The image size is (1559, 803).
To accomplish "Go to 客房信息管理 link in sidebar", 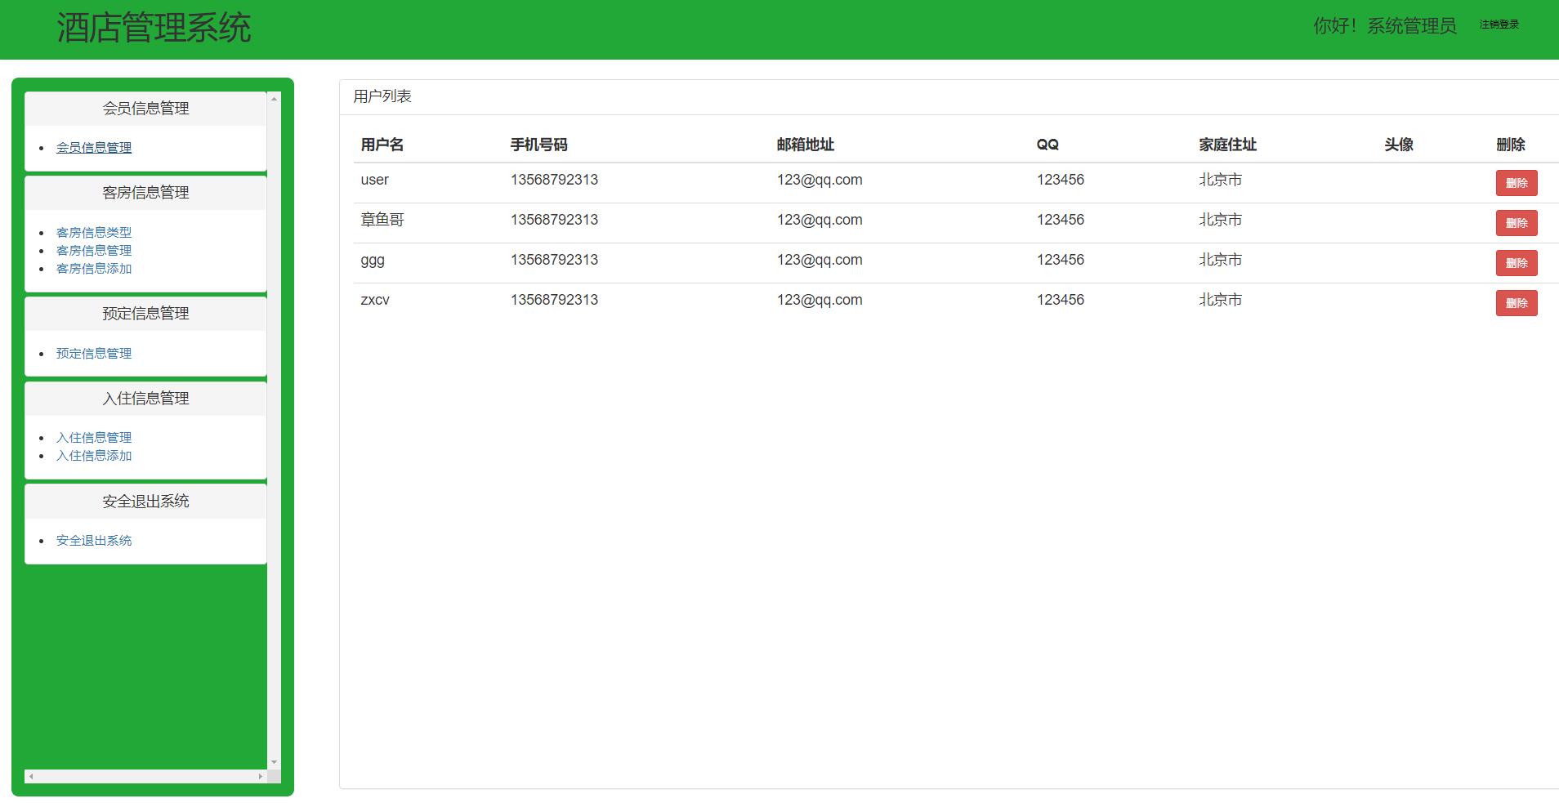I will [x=94, y=251].
